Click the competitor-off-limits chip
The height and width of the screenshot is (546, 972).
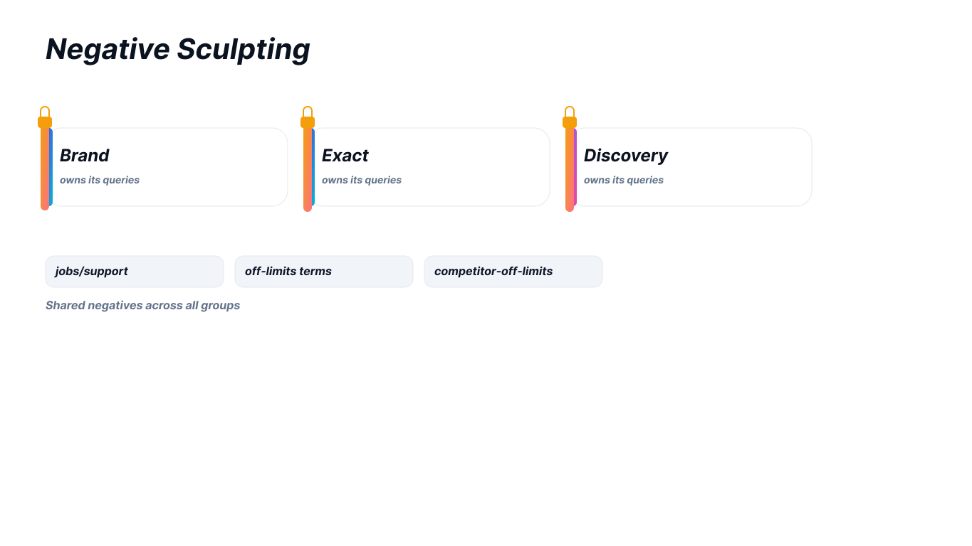513,272
